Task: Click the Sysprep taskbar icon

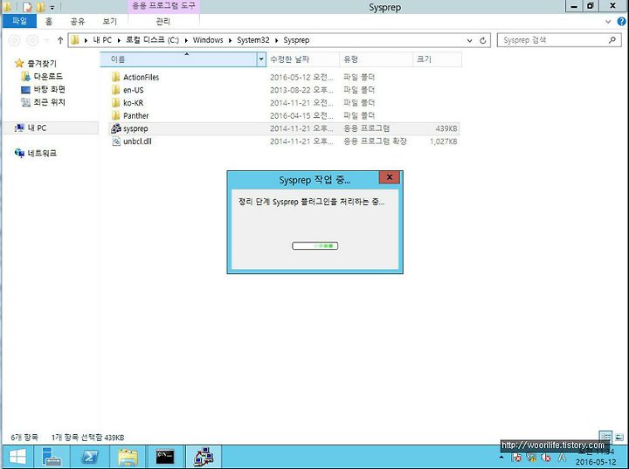Action: [204, 457]
